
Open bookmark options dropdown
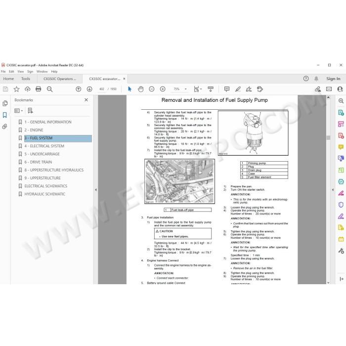(19, 111)
